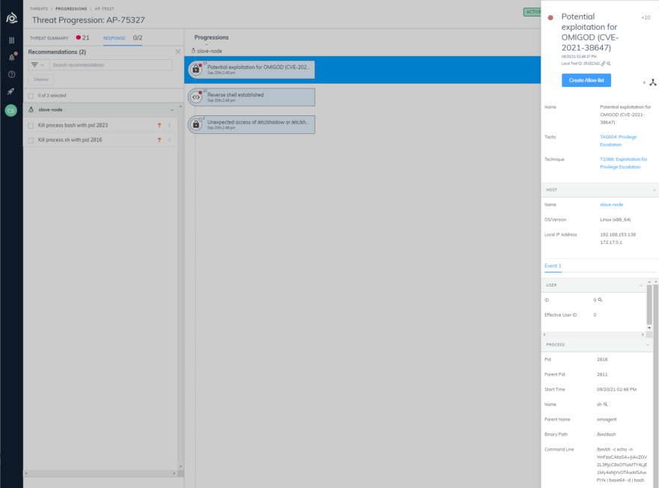659x488 pixels.
Task: Click the code icon on Reverse shell progression
Action: coord(196,97)
